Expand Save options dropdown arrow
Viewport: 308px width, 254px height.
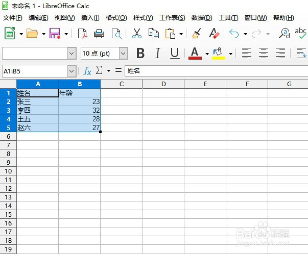point(66,34)
